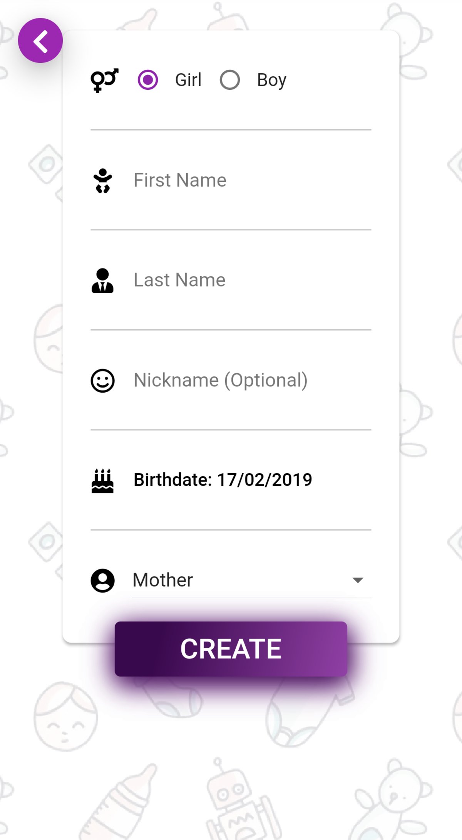
Task: Choose the Boy text label
Action: pos(272,80)
